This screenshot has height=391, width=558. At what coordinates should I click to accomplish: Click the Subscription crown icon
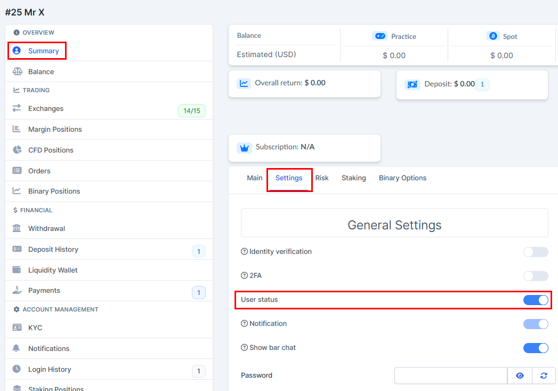point(245,148)
